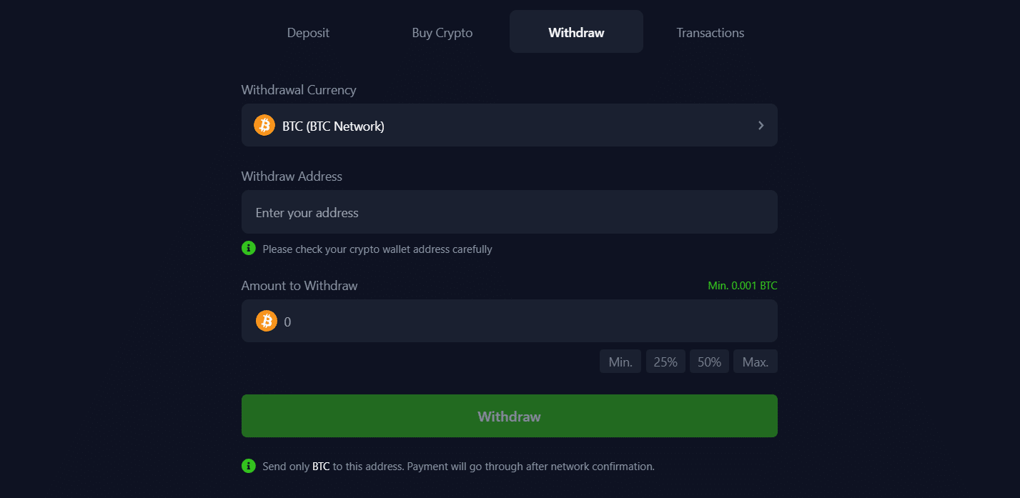1020x498 pixels.
Task: View the Transactions tab
Action: point(709,32)
